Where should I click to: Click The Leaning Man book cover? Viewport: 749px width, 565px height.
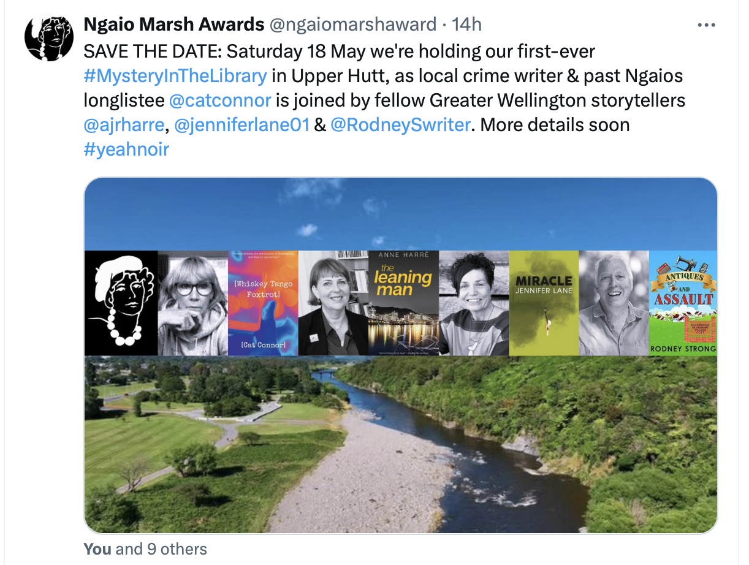tap(403, 303)
